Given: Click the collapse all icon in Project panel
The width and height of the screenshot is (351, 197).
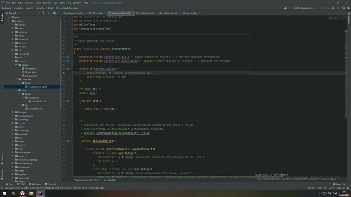Looking at the screenshot, I should click(48, 13).
